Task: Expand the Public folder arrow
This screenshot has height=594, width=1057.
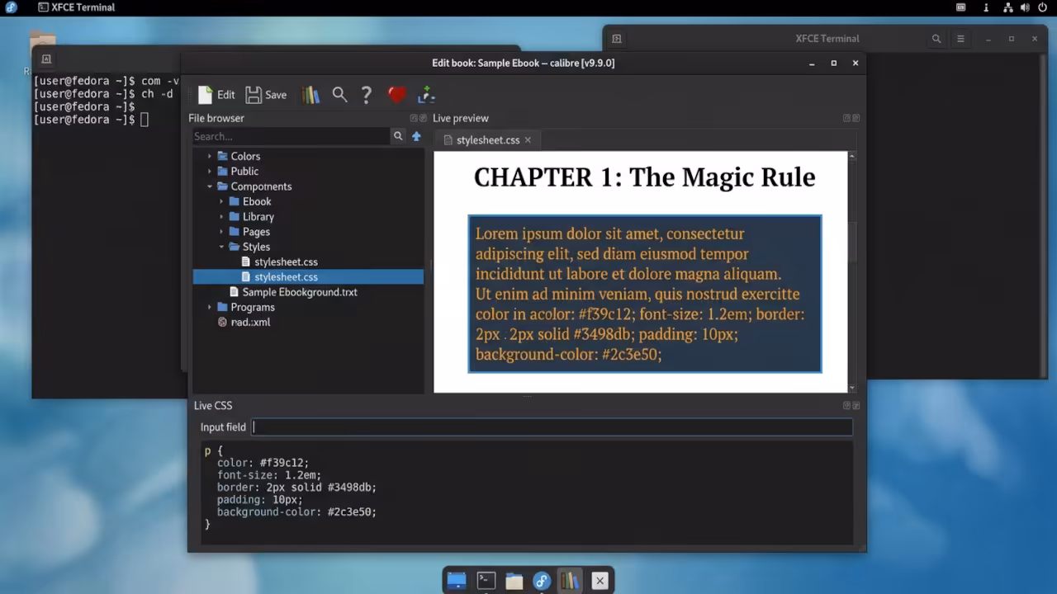Action: tap(210, 172)
